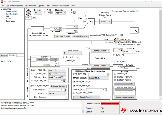
Task: Click the Toggle SysRefReq Pin button
Action: pyautogui.click(x=125, y=97)
